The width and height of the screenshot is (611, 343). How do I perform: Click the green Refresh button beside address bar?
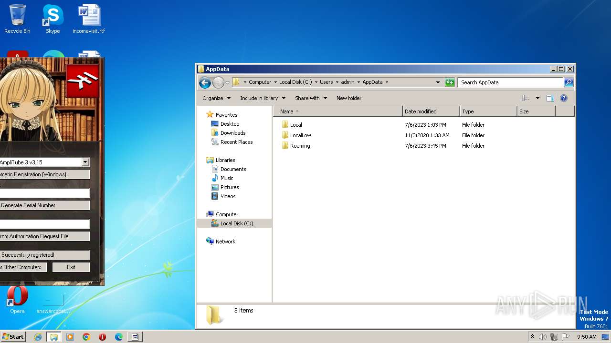(450, 82)
